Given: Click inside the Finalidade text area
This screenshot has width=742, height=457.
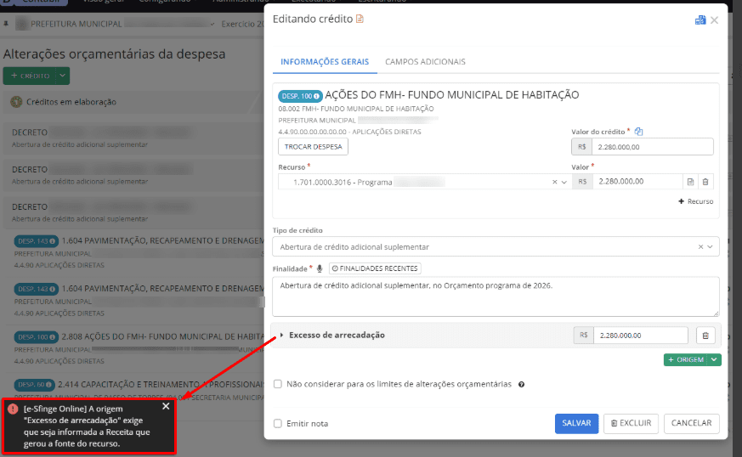Looking at the screenshot, I should (x=496, y=296).
